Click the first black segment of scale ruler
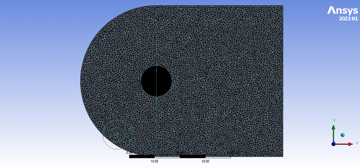Viewport: 360px width, 168px height. [142, 157]
